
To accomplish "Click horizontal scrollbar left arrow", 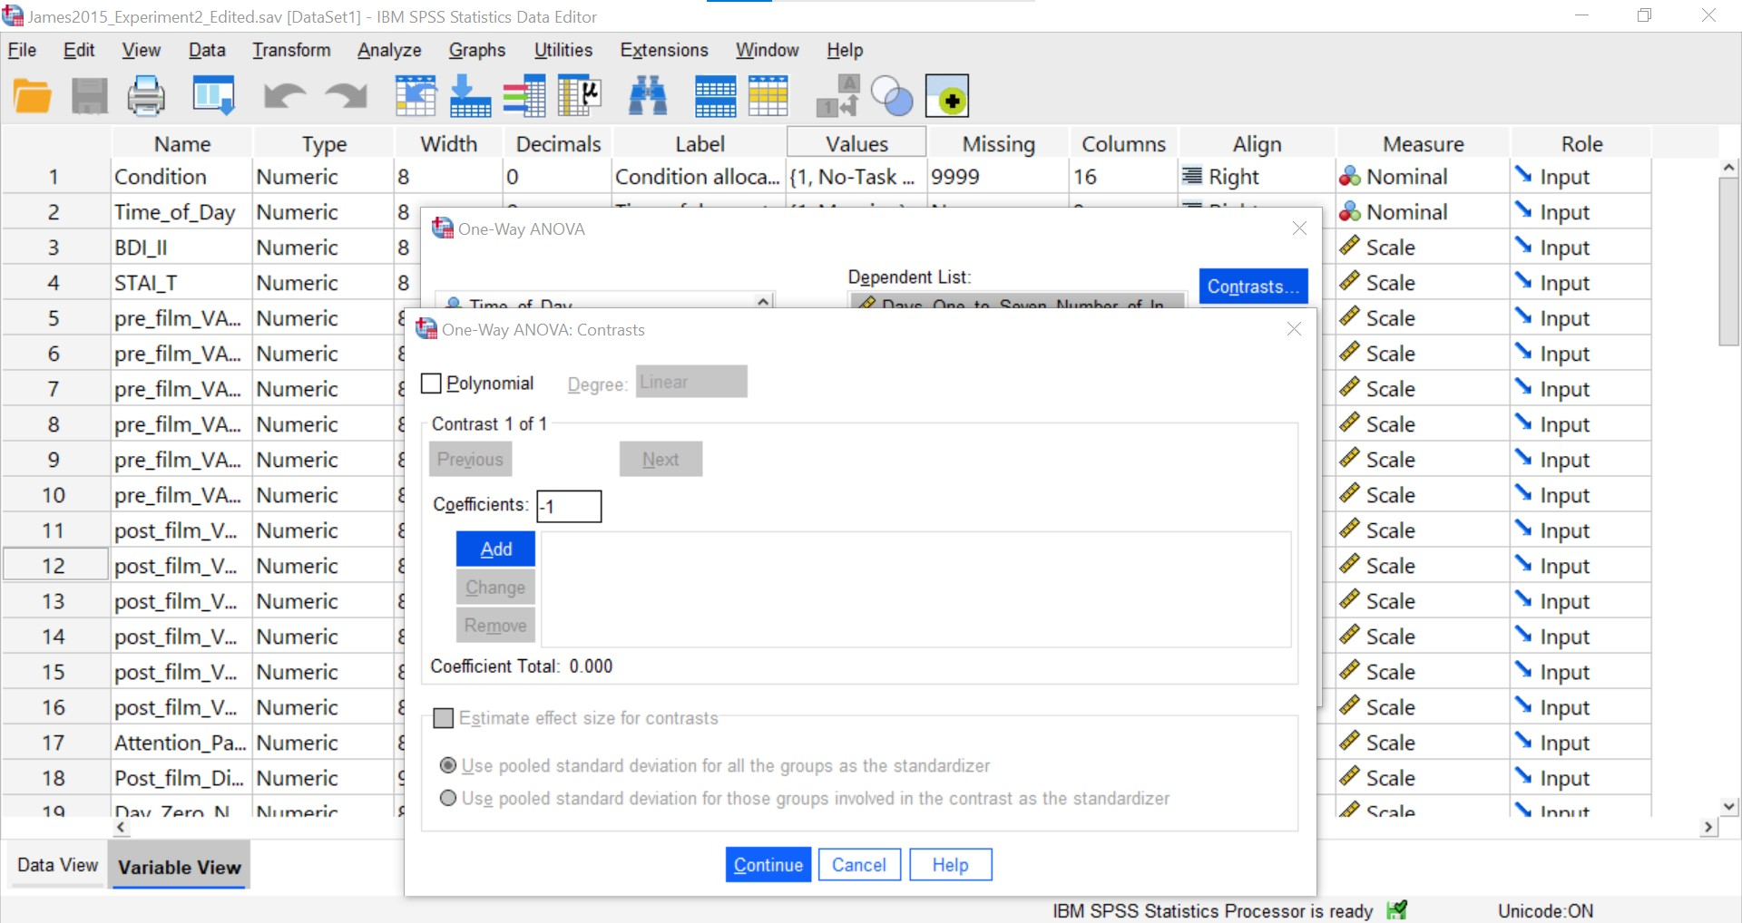I will point(122,827).
